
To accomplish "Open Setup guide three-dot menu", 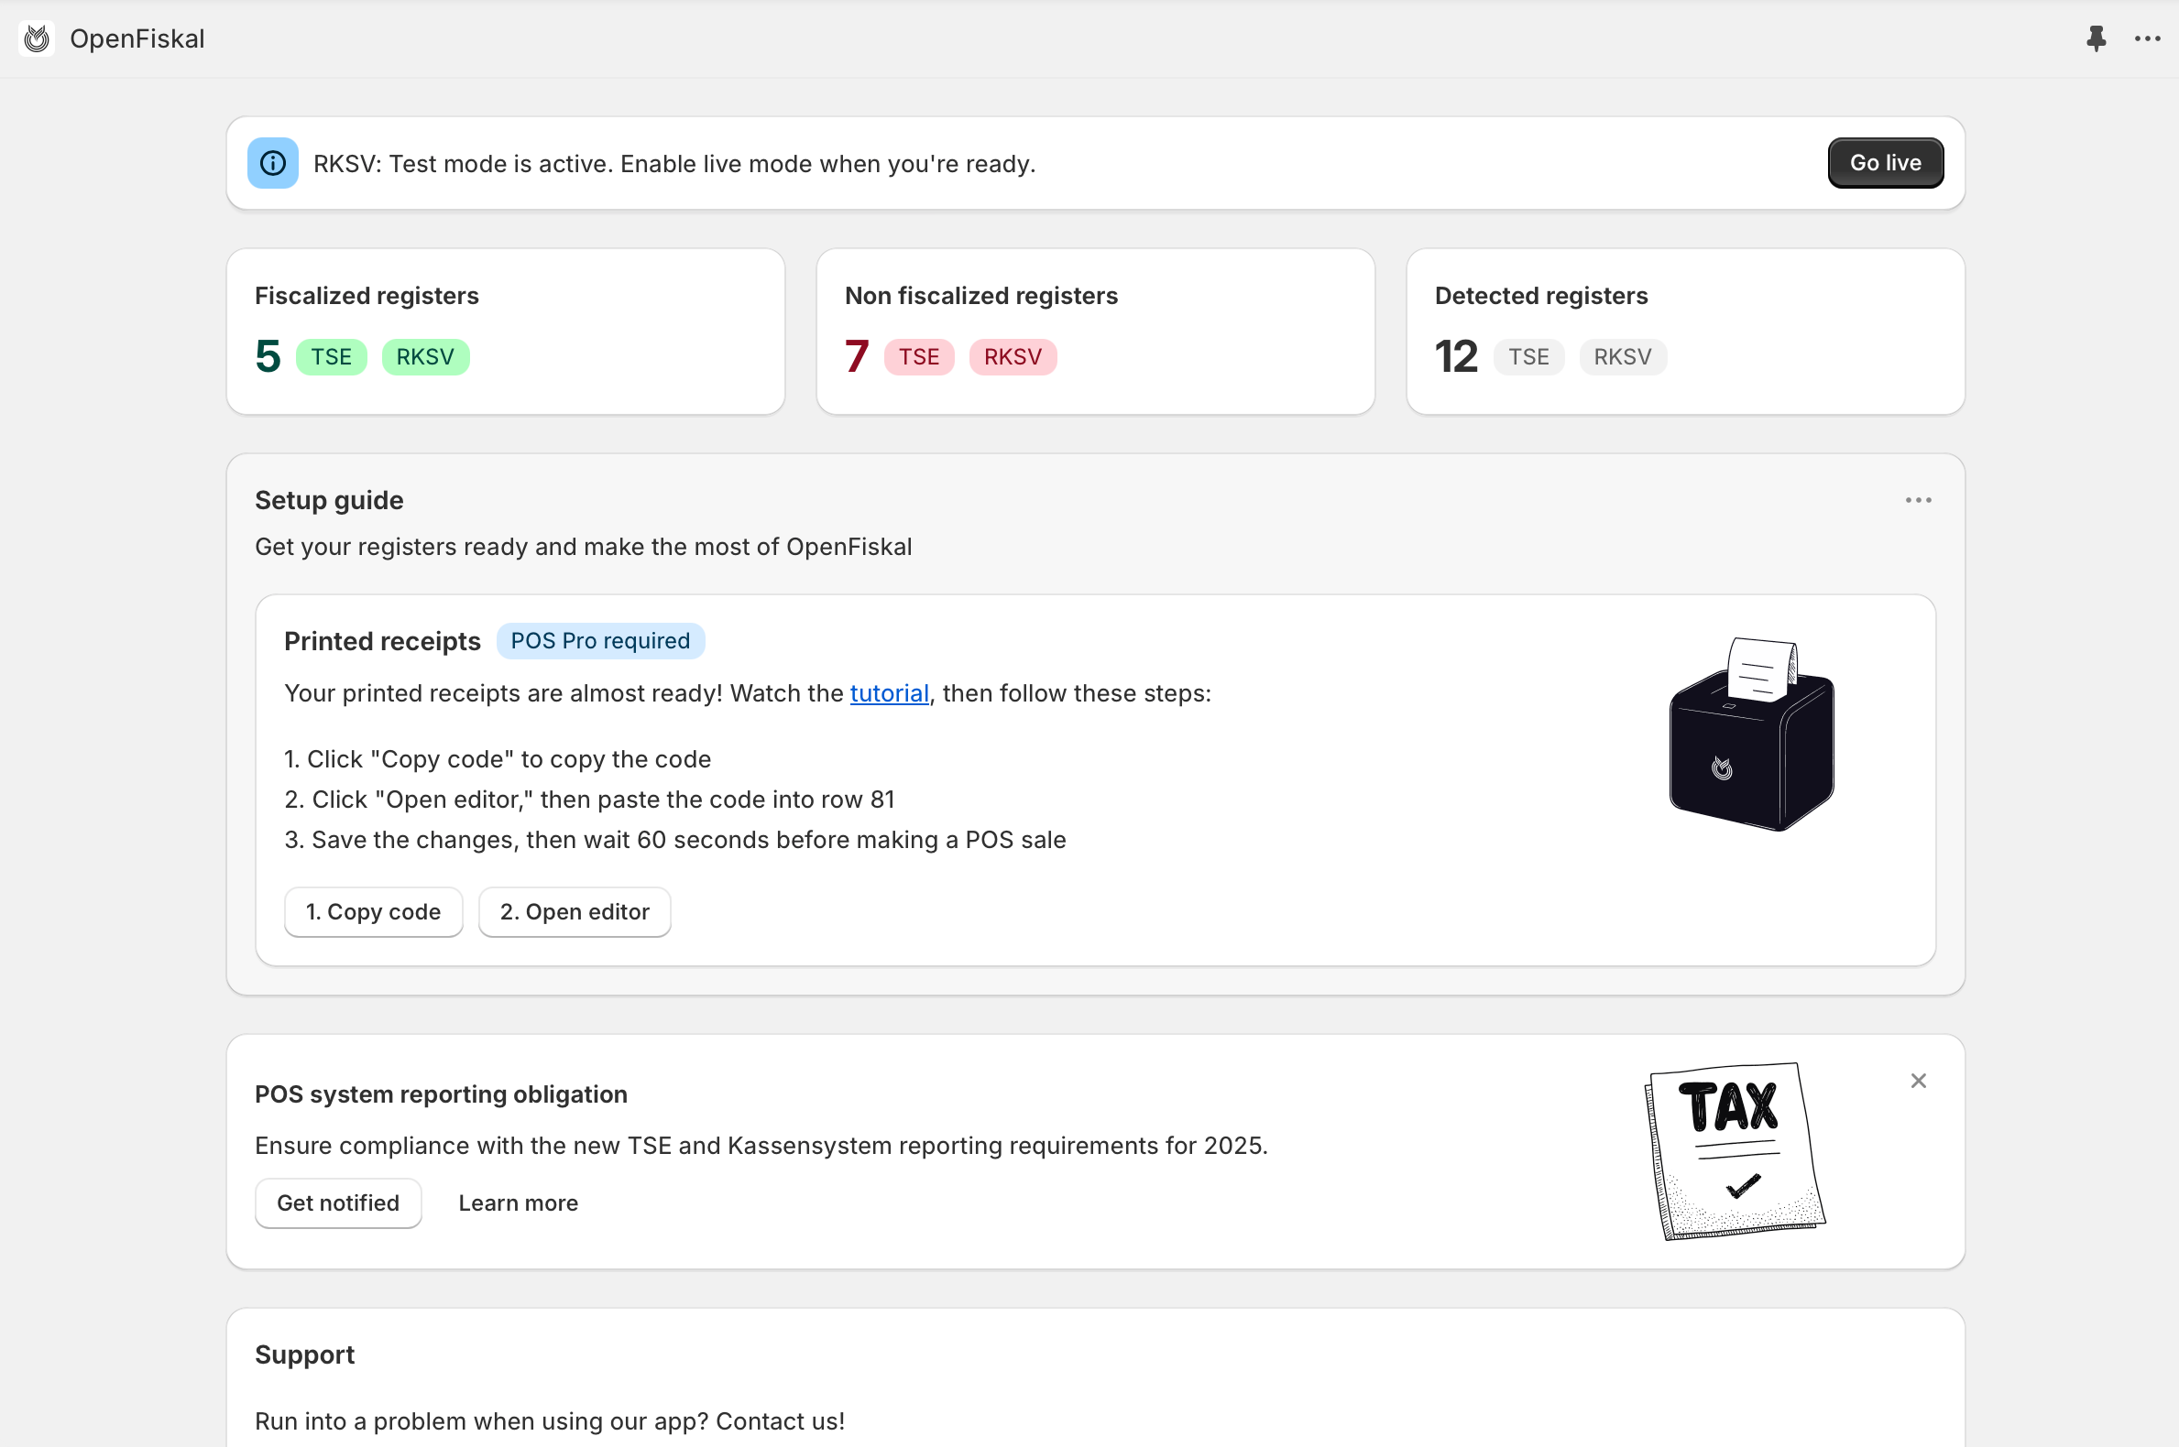I will pos(1918,500).
